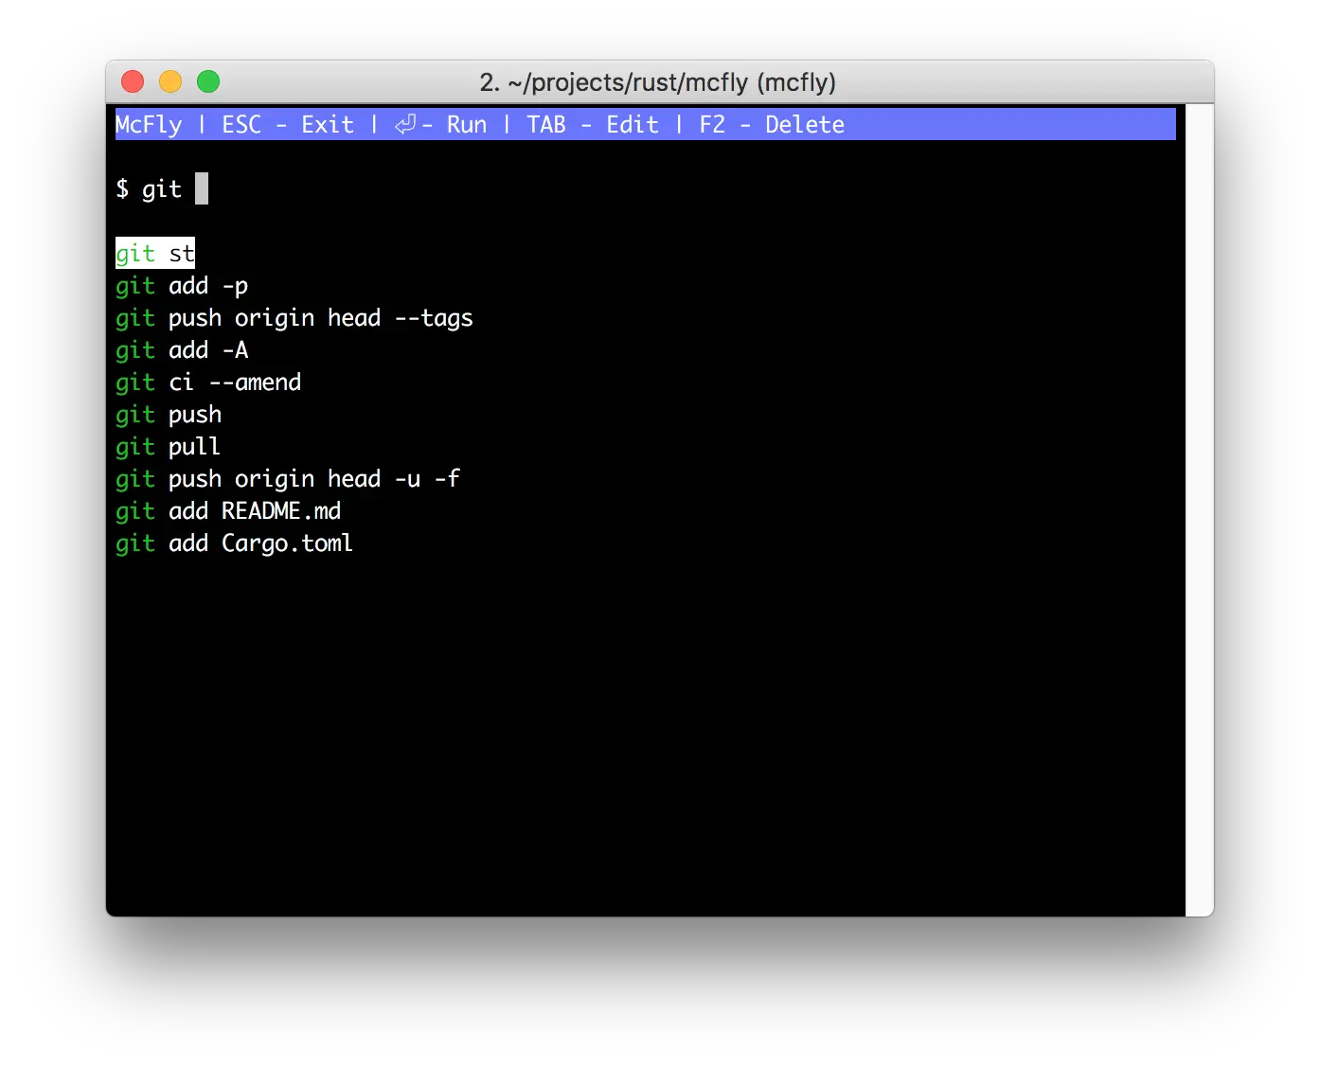Select the highlighted 'git st' suggestion

click(155, 254)
